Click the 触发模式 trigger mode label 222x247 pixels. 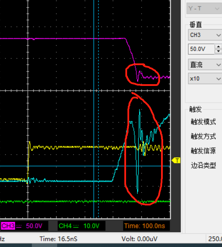point(203,122)
